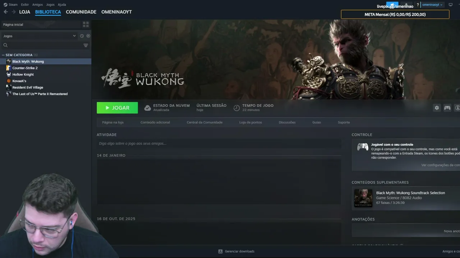Click the Hollow Knight game icon
This screenshot has width=460, height=258.
tap(9, 74)
